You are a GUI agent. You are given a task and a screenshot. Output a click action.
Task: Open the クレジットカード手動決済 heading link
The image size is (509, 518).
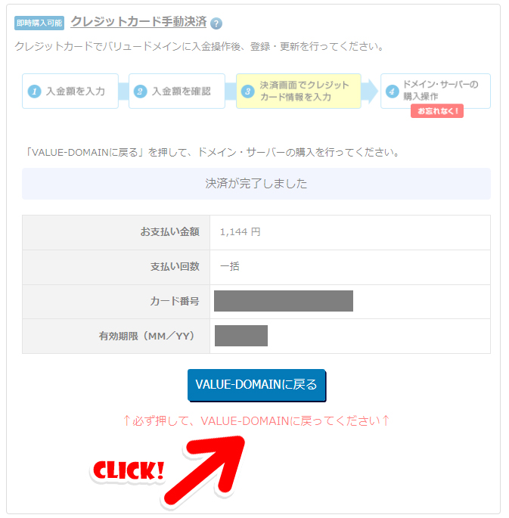pos(138,22)
